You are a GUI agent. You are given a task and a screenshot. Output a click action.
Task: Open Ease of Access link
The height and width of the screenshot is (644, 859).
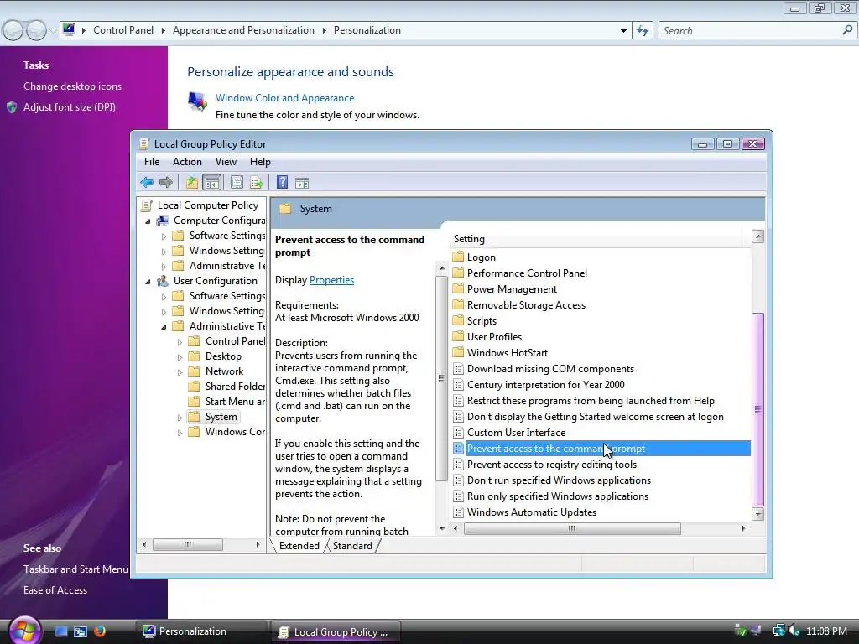[55, 589]
